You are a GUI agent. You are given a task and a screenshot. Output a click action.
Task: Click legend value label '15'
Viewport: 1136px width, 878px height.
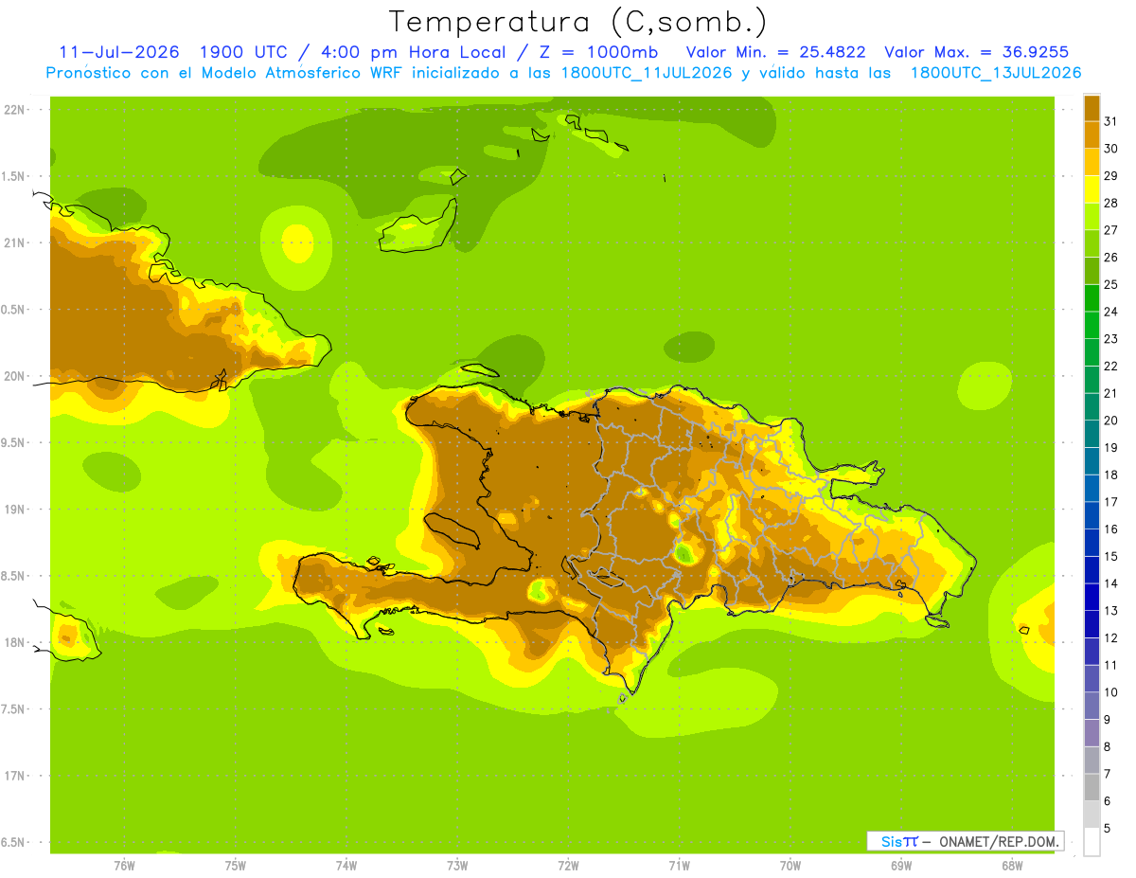1111,556
